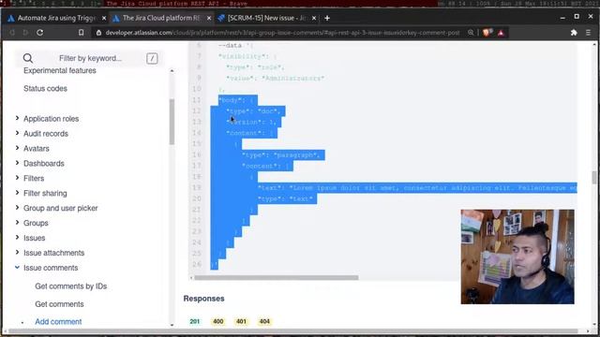Click the Avatars sidebar label
The width and height of the screenshot is (600, 337).
pos(37,148)
